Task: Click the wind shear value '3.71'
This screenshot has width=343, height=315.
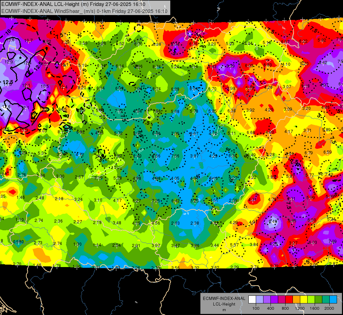Action: coord(307,131)
